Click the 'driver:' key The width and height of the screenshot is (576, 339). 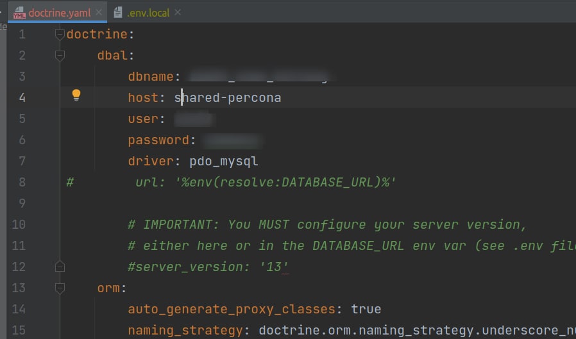pyautogui.click(x=154, y=161)
